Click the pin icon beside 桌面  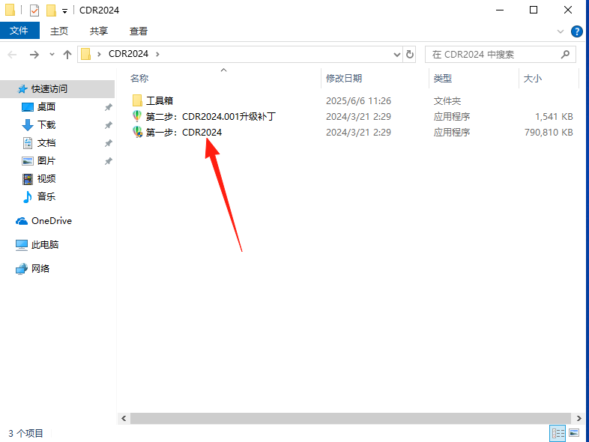pos(108,107)
